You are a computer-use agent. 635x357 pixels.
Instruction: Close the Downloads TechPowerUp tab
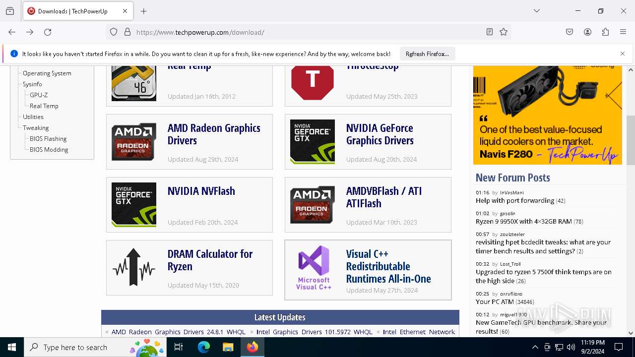click(125, 11)
